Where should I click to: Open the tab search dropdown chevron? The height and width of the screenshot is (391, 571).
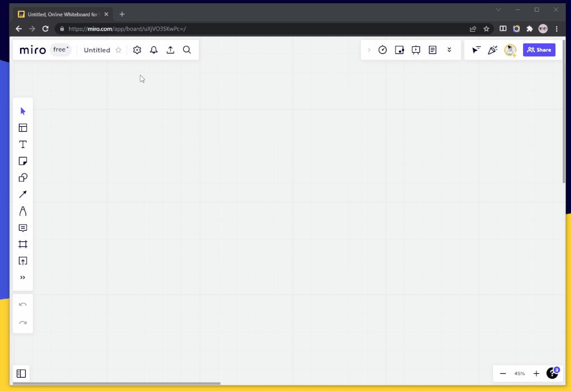tap(498, 10)
